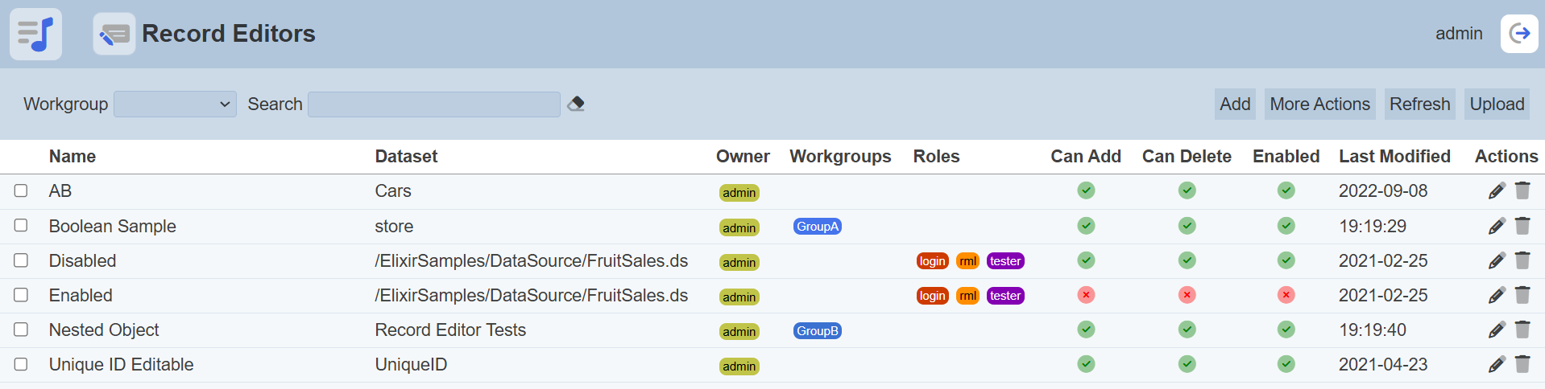This screenshot has height=389, width=1545.
Task: Select the AB row checkbox
Action: pos(21,191)
